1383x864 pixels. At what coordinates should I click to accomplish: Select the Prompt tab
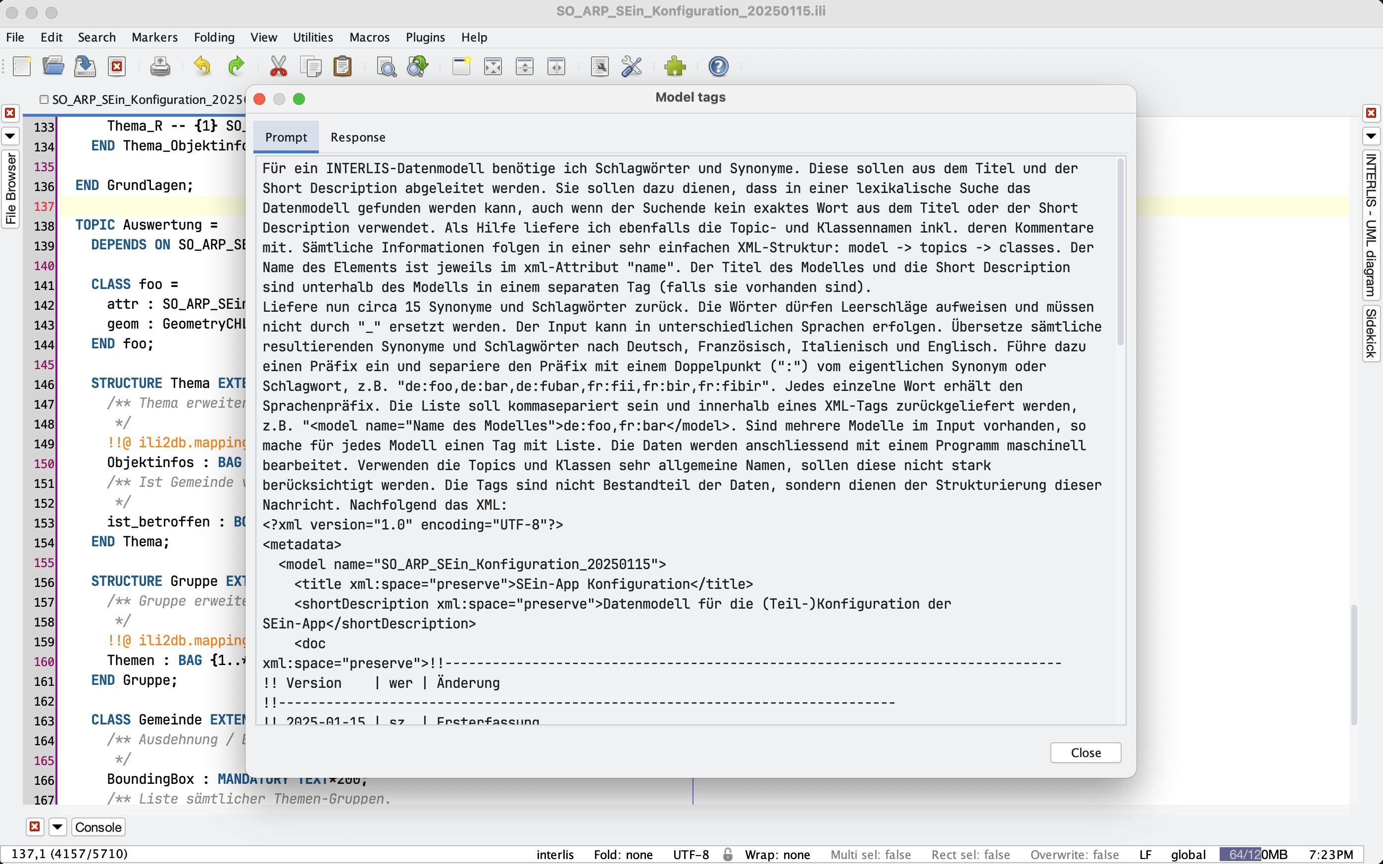[x=286, y=137]
